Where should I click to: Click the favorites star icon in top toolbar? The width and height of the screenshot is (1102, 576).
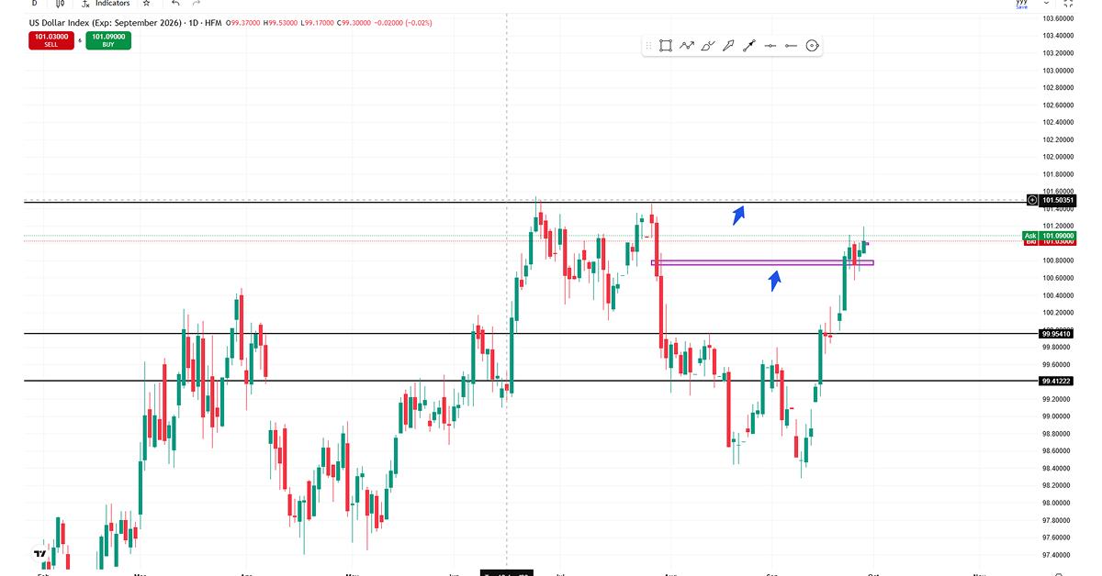pyautogui.click(x=146, y=4)
